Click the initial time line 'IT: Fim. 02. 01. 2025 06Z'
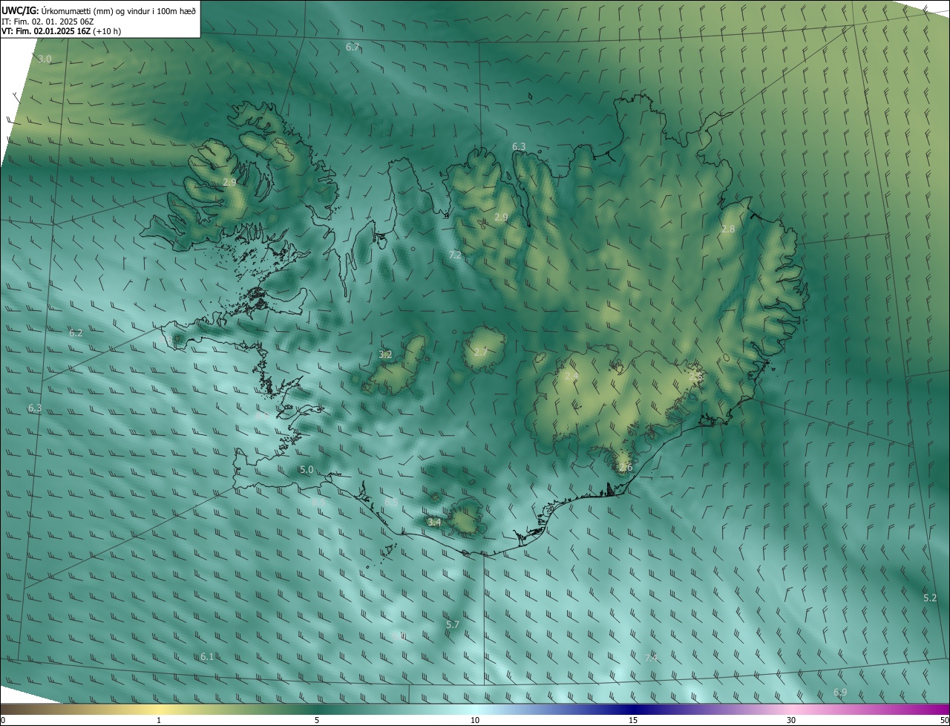Image resolution: width=950 pixels, height=726 pixels. click(x=47, y=22)
